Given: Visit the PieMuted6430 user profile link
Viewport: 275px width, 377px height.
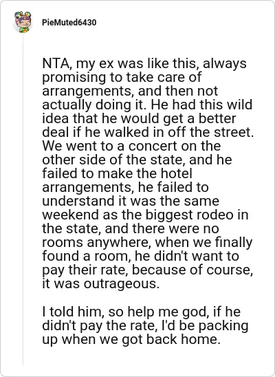Looking at the screenshot, I should pos(69,23).
